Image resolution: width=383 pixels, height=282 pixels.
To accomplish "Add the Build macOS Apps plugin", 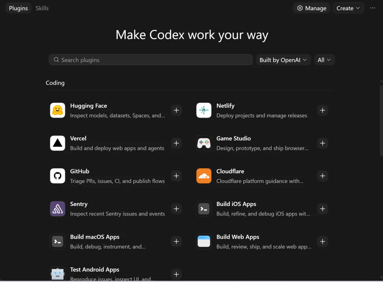I will [x=176, y=242].
